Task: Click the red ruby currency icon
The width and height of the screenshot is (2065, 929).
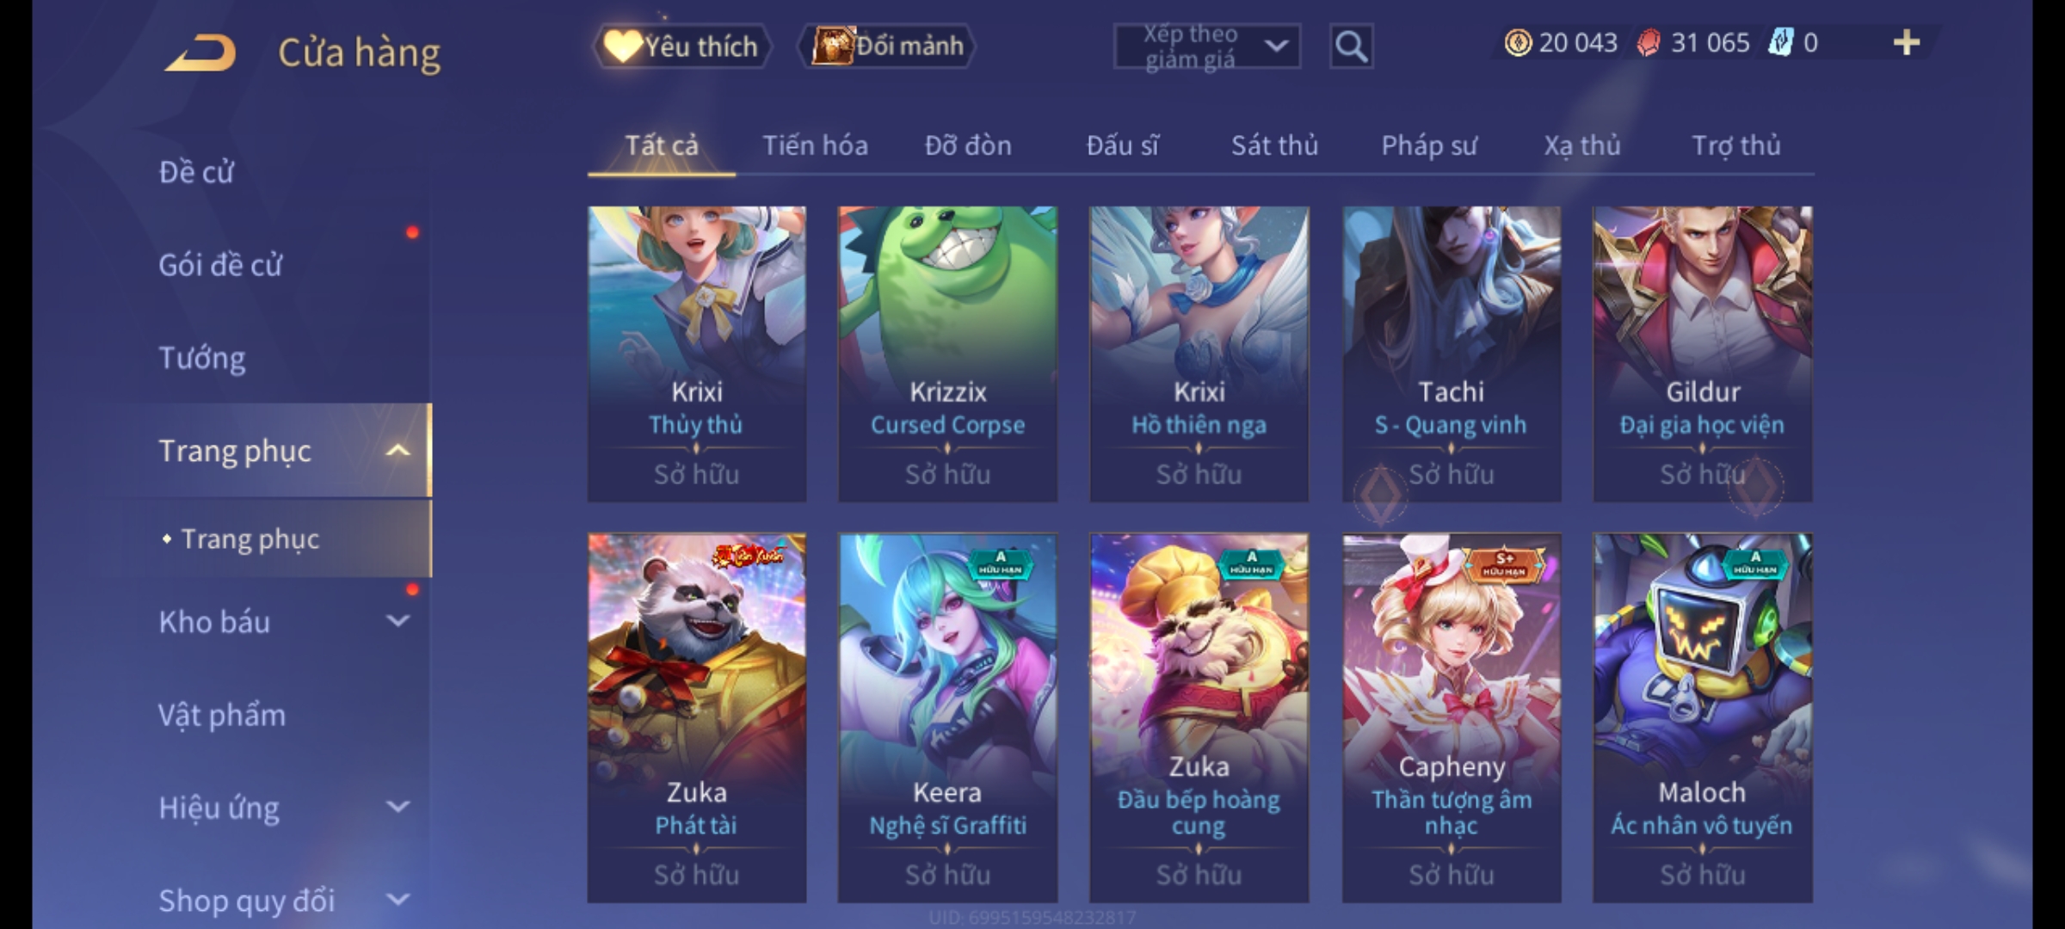Action: pos(1649,43)
